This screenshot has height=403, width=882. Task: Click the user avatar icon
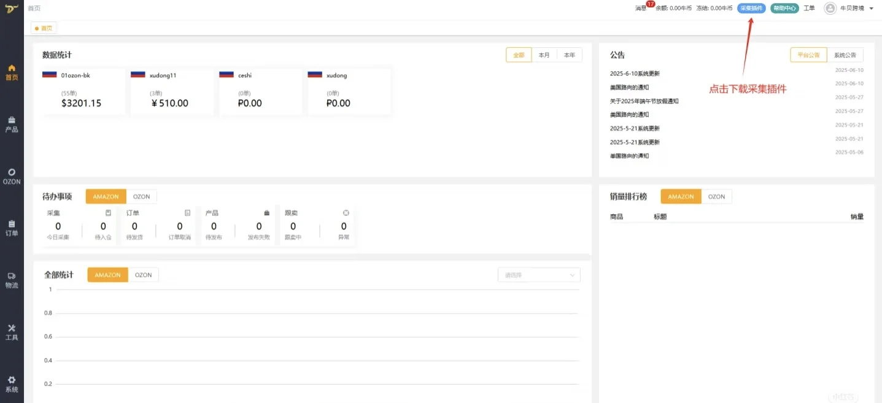(830, 8)
